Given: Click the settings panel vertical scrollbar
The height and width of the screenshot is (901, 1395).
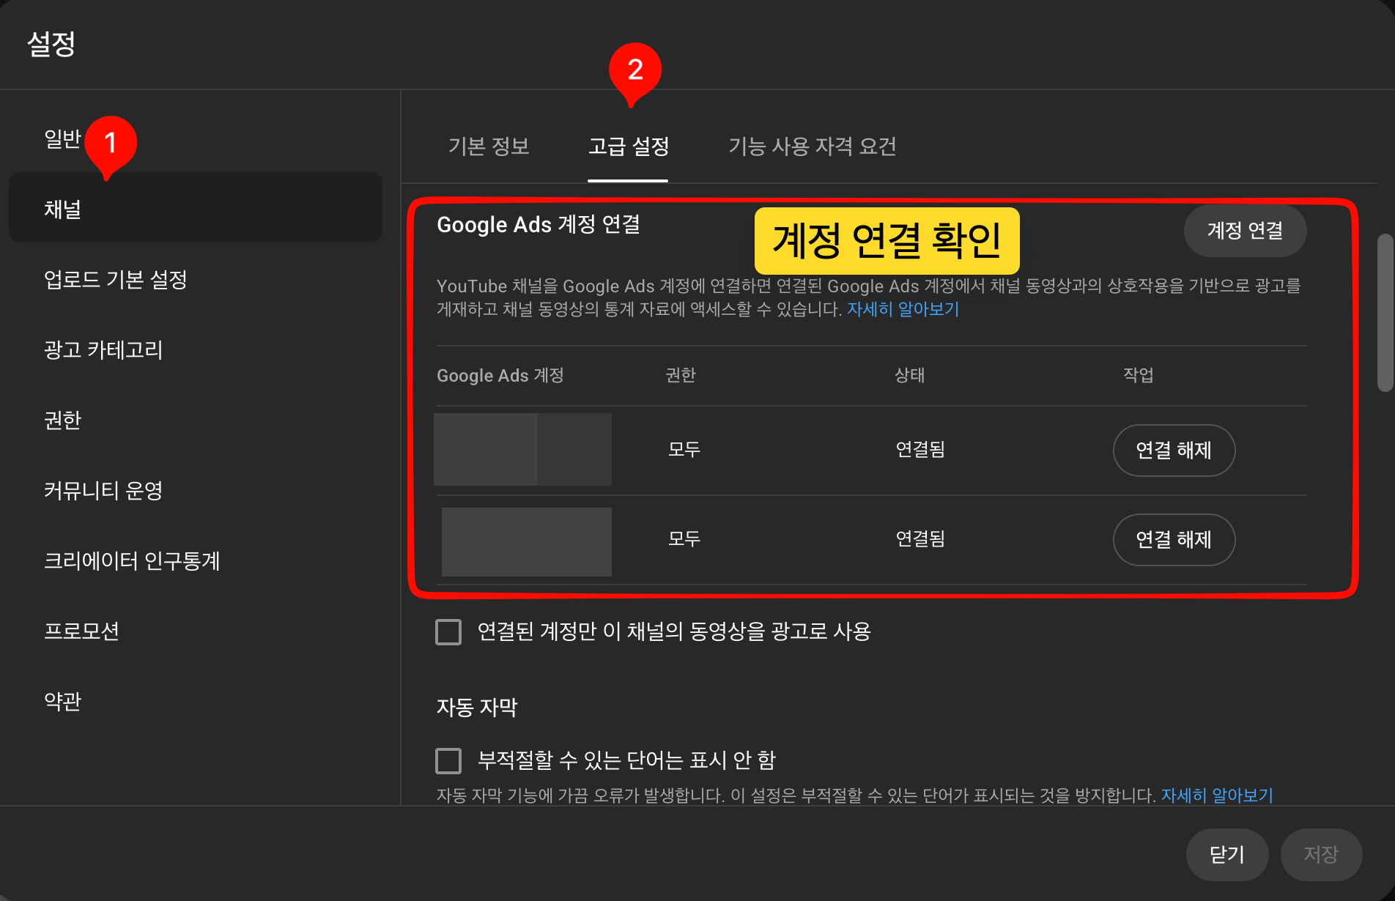Looking at the screenshot, I should coord(1385,313).
